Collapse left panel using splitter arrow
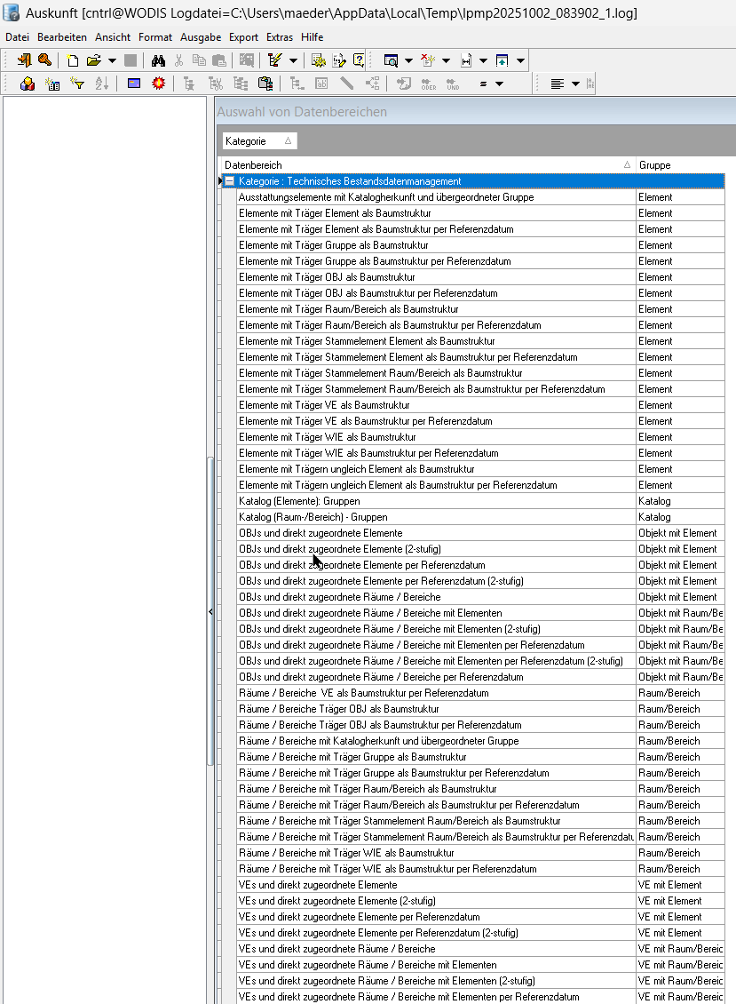736x1004 pixels. pos(210,612)
